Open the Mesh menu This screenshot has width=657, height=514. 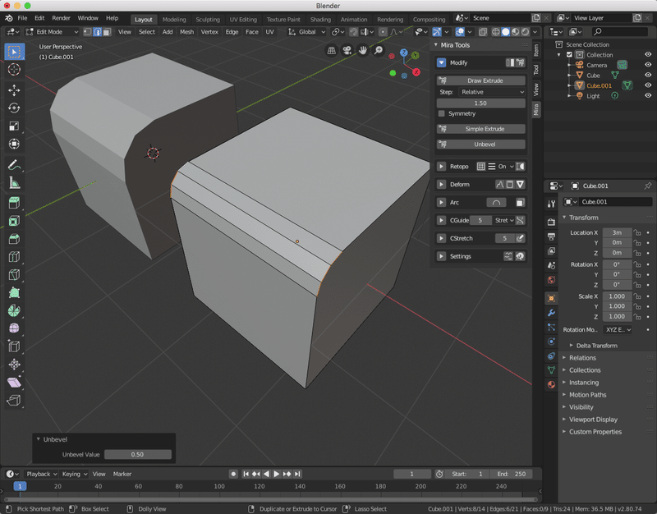click(x=186, y=32)
